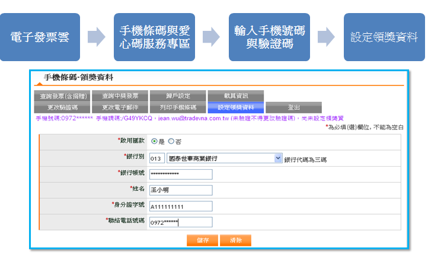Click the 銀行帳號 account number field

pos(180,174)
